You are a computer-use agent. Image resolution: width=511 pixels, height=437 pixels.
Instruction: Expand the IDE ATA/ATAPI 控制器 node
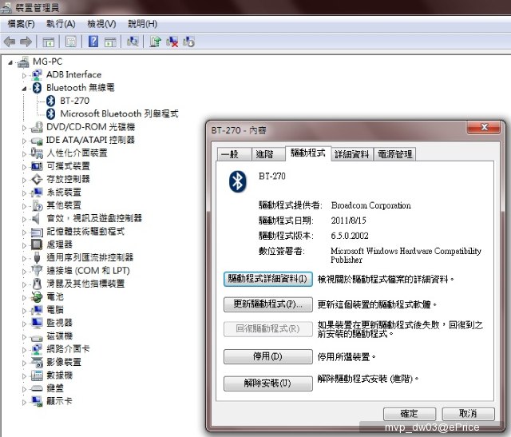click(x=24, y=141)
